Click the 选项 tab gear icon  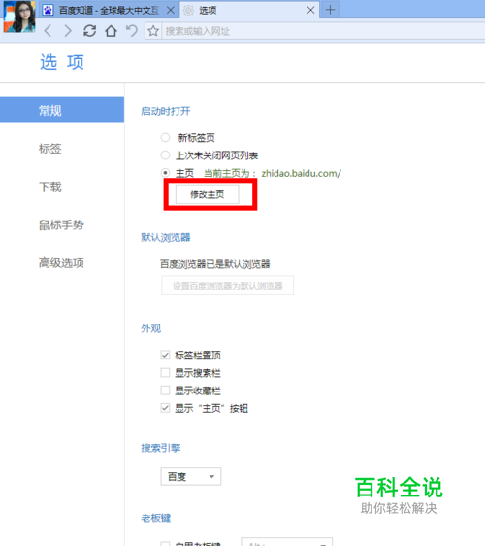[188, 10]
